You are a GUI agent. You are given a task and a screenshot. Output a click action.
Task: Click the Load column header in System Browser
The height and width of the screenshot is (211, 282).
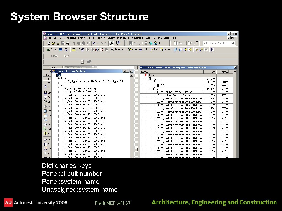[210, 72]
